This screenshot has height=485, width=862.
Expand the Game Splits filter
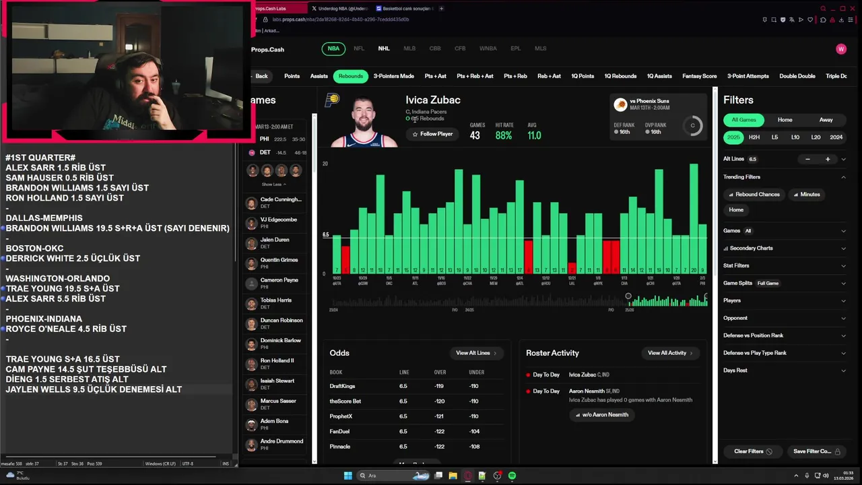click(x=843, y=284)
